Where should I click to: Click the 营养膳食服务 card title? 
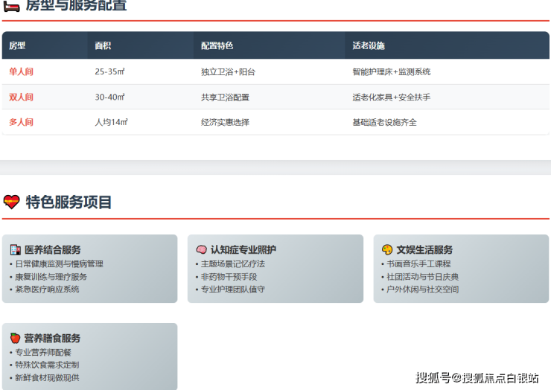52,338
